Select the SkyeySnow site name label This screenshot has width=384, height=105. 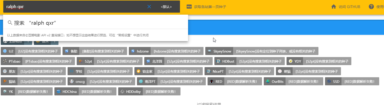(222, 51)
